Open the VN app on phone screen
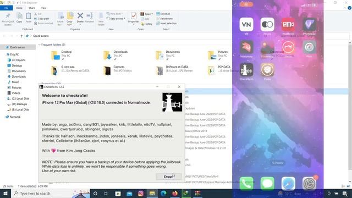This screenshot has width=352, height=198. pyautogui.click(x=246, y=24)
